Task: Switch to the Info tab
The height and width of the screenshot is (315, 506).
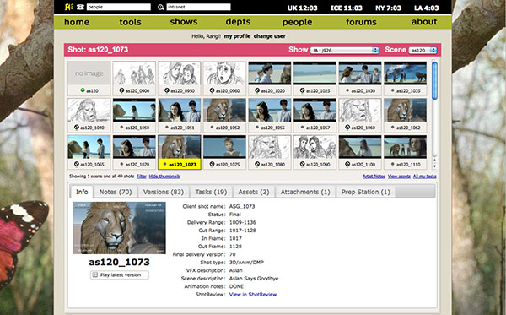Action: 82,192
